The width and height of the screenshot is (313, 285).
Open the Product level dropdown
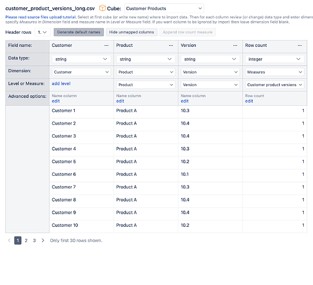[x=146, y=85]
